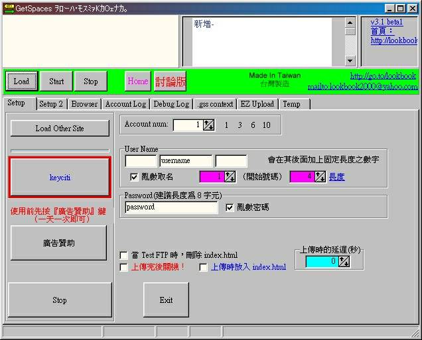Set account number preset to 6
This screenshot has height=340, width=422.
click(253, 125)
